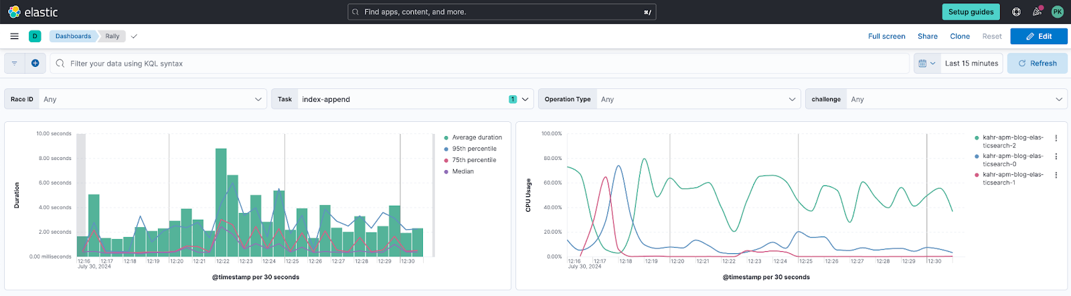This screenshot has width=1071, height=296.
Task: Open options for kahr-apm-blog-elasticsearch-2 legend item
Action: coord(1056,138)
